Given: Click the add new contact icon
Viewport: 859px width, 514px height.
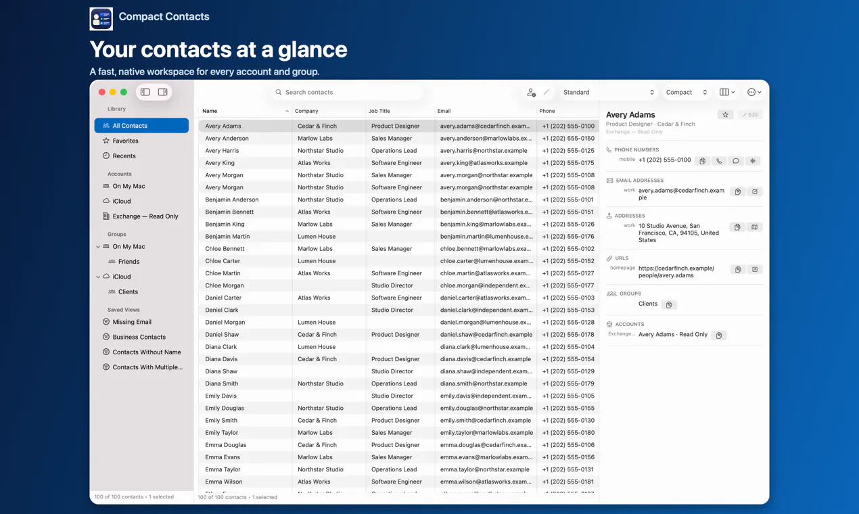Looking at the screenshot, I should 532,92.
